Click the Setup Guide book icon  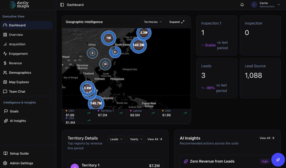pos(6,153)
